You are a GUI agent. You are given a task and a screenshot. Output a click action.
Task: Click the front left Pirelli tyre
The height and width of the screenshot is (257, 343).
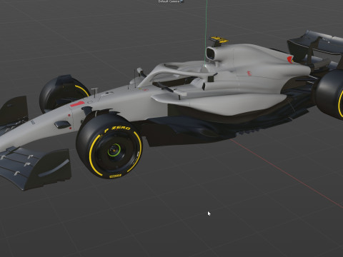(109, 147)
